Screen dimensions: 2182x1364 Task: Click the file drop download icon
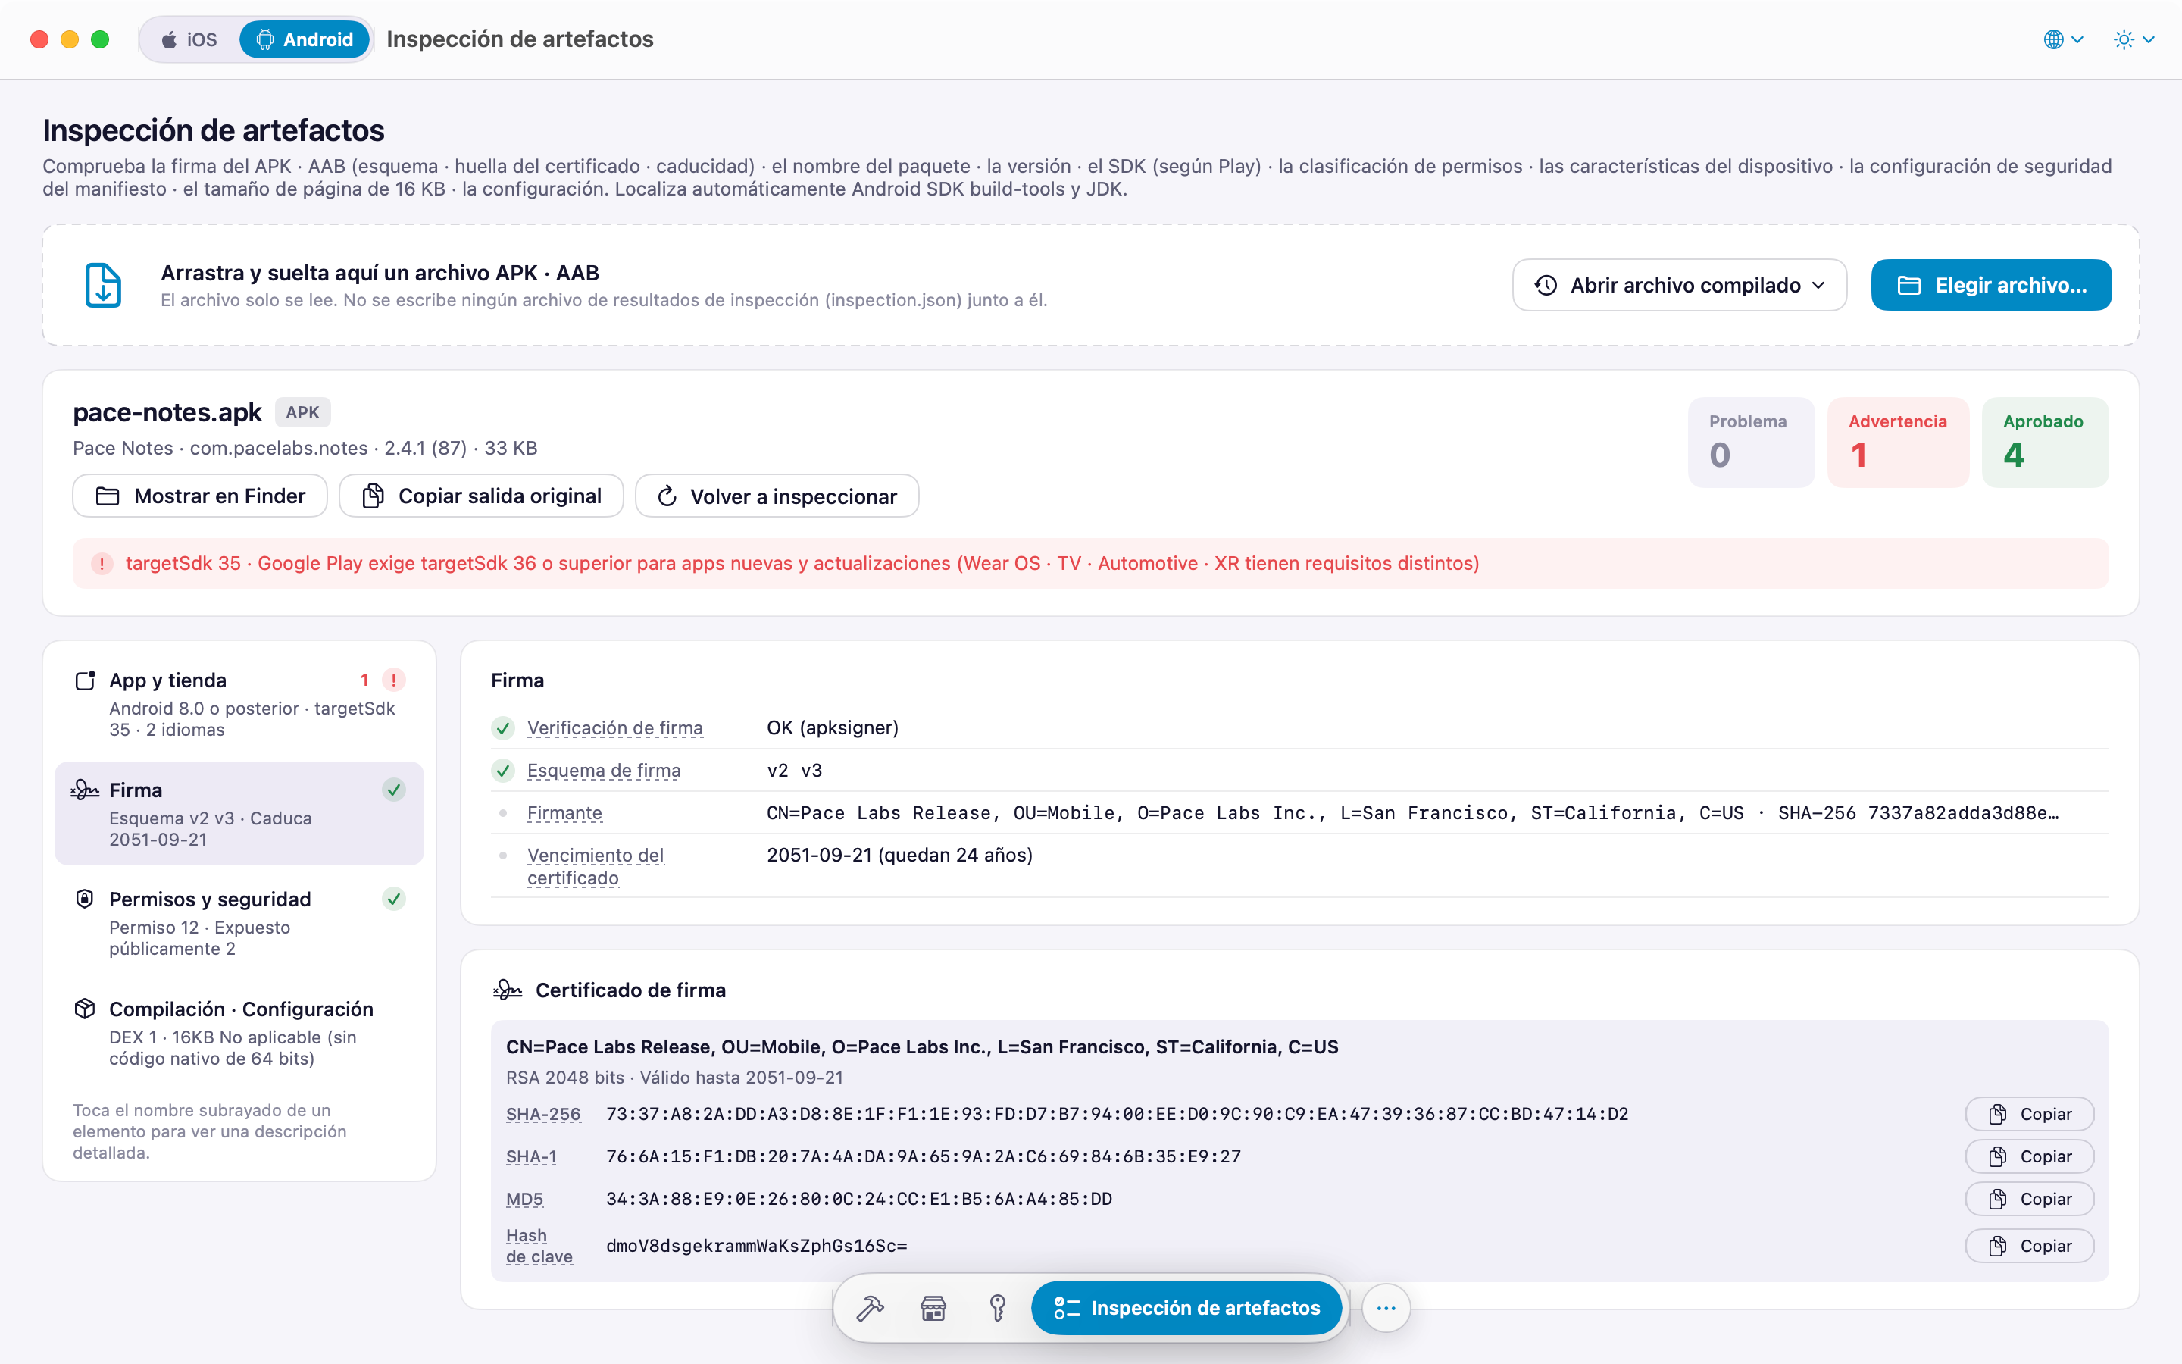click(x=103, y=285)
